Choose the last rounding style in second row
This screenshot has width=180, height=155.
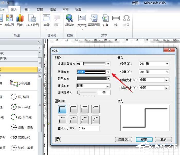95,120
